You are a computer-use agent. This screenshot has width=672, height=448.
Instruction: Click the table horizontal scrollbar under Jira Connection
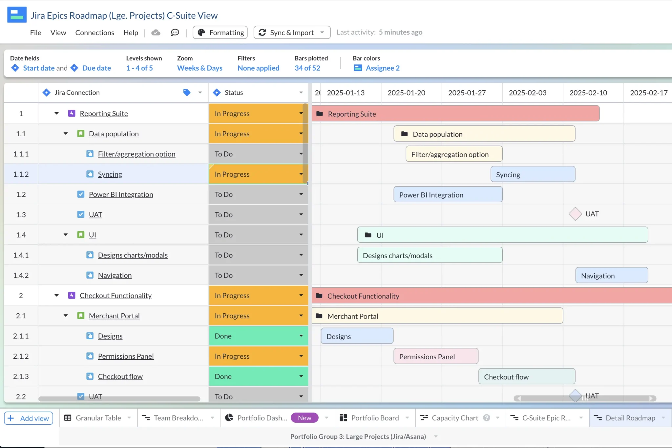pos(119,399)
